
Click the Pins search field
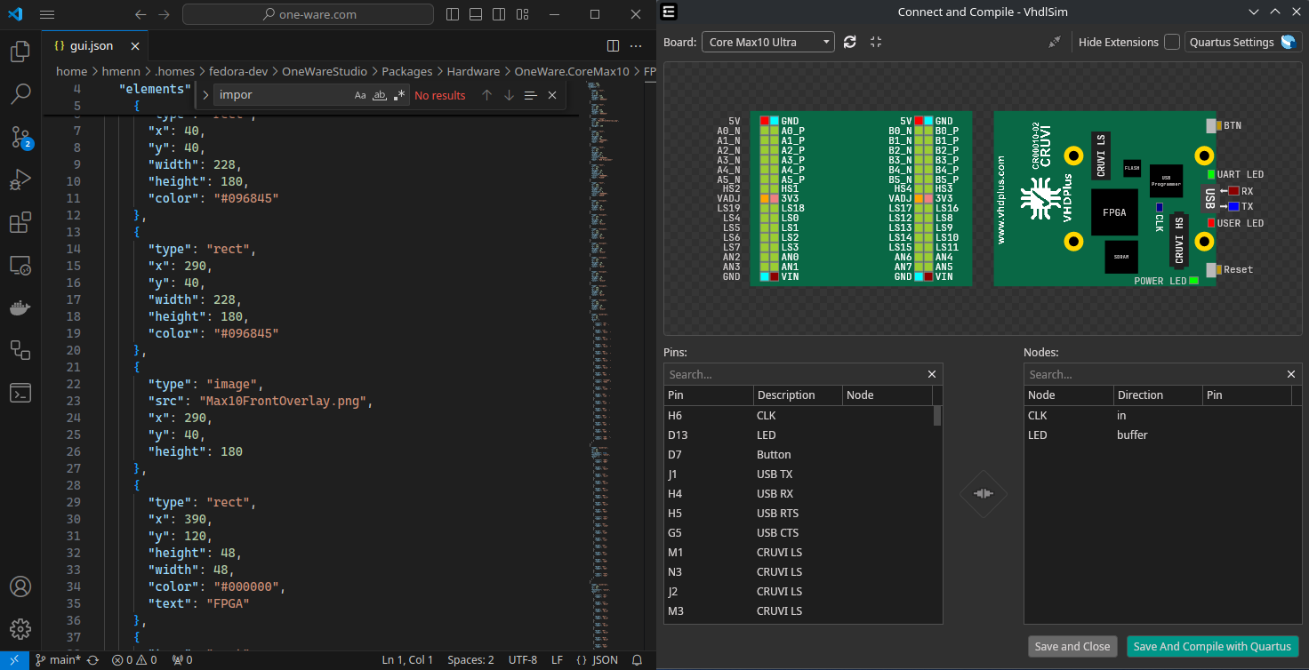tap(796, 374)
